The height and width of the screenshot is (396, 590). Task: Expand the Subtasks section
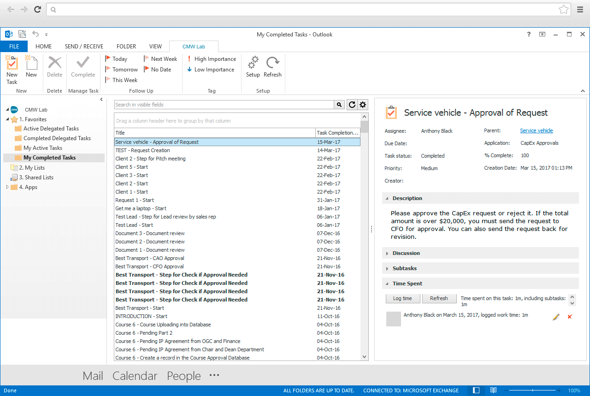pos(387,268)
